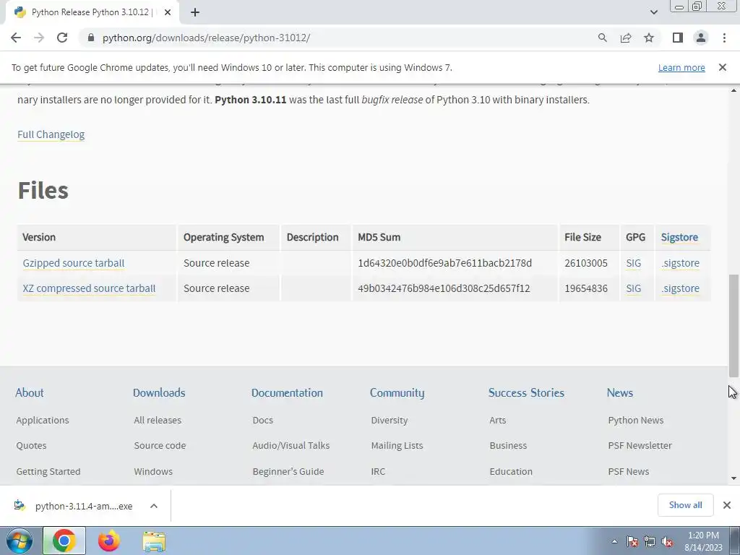Open the Documentation footer section

click(x=287, y=392)
